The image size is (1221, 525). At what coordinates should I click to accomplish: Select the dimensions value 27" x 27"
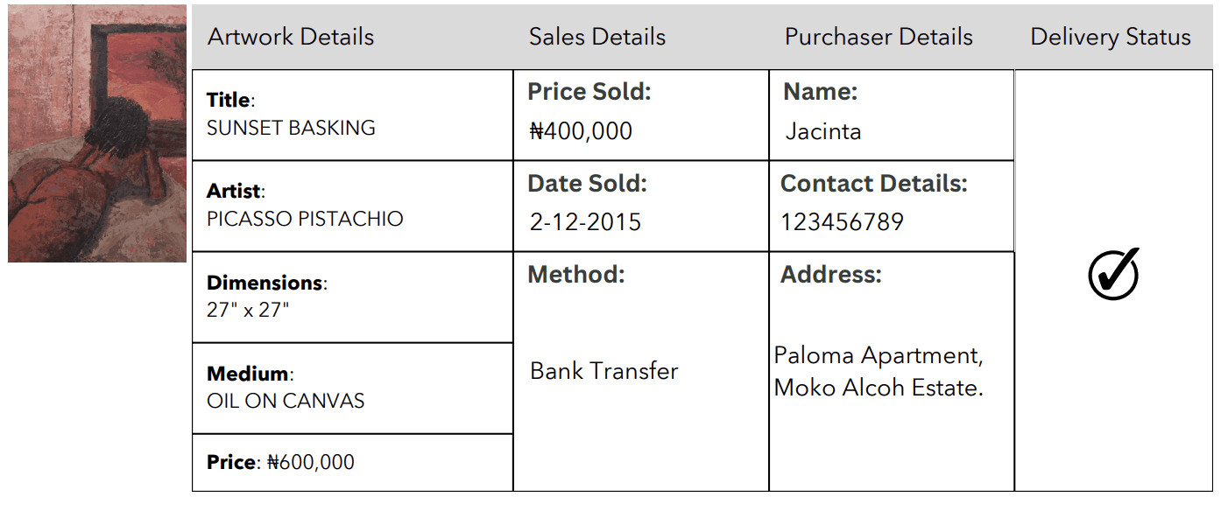pos(248,310)
